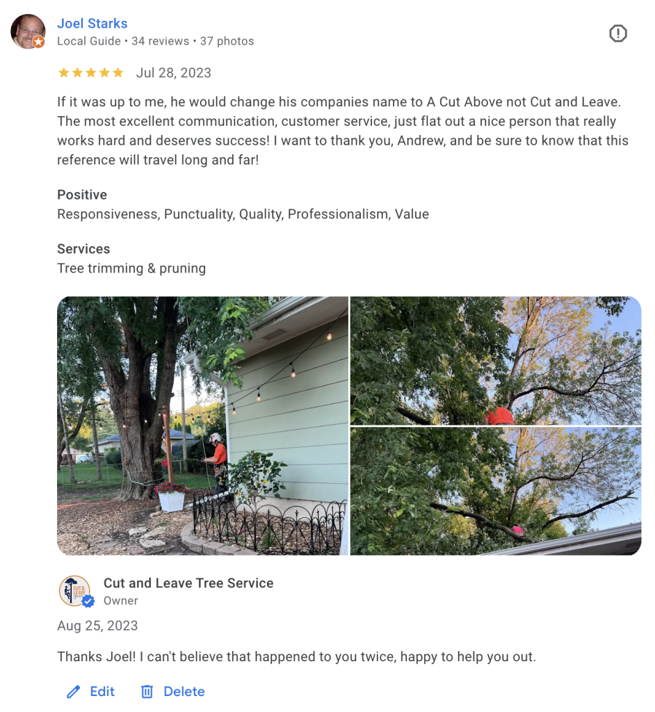The width and height of the screenshot is (655, 712).
Task: Click the trash can Delete icon
Action: [x=147, y=692]
